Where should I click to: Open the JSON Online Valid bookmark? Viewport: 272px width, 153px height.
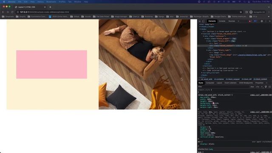click(58, 17)
